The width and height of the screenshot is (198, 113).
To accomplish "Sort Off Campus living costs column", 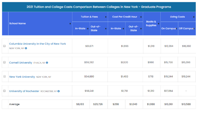I will (194, 29).
